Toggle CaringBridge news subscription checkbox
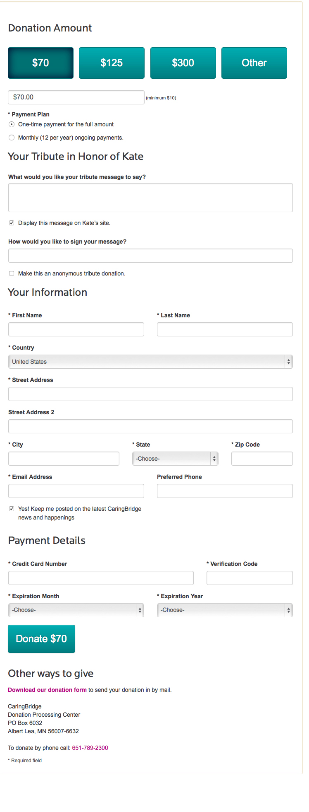The height and width of the screenshot is (812, 309). [12, 509]
